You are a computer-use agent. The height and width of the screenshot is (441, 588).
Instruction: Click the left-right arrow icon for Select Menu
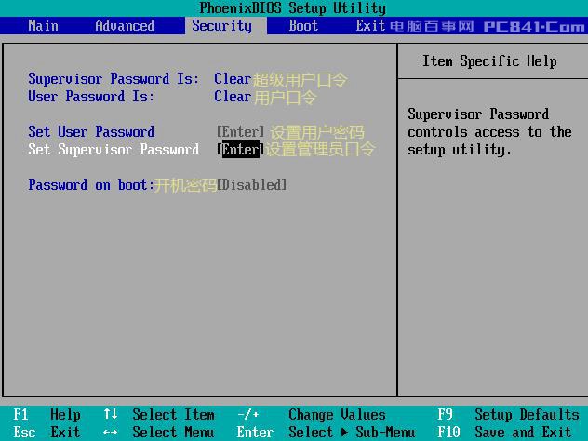point(111,433)
